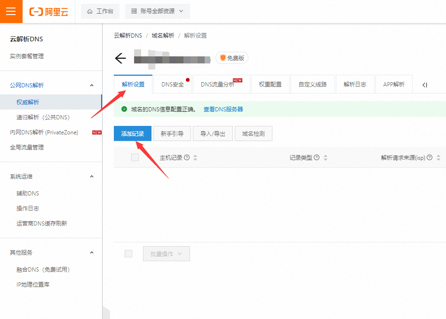
Task: Collapse the 系统运维 section
Action: coord(92,176)
